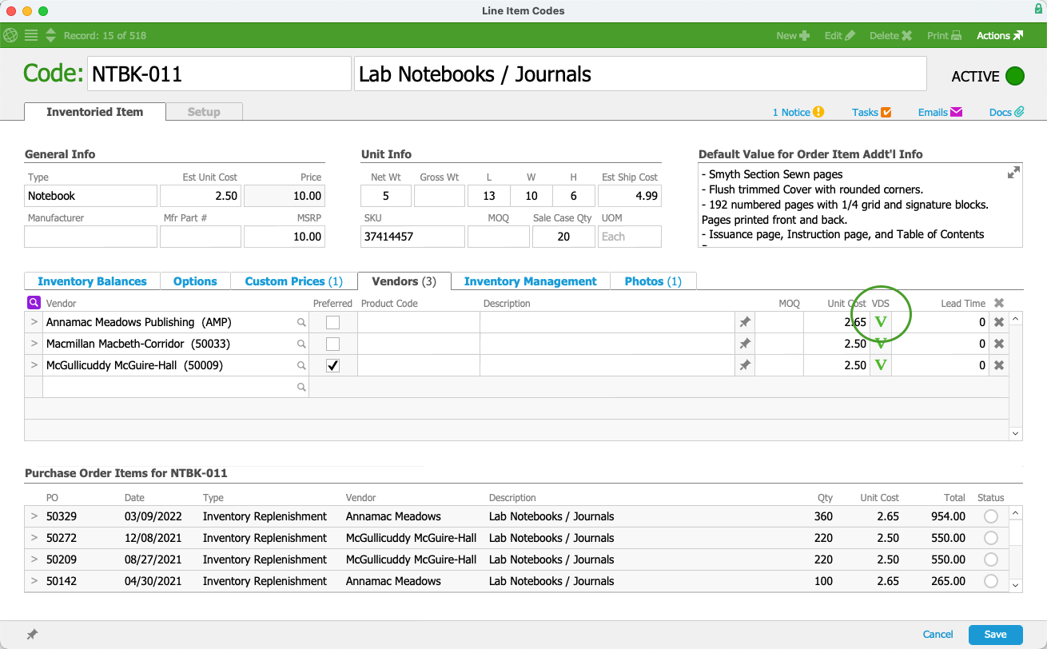This screenshot has height=649, width=1047.
Task: Click the purple vendor search icon
Action: (x=34, y=303)
